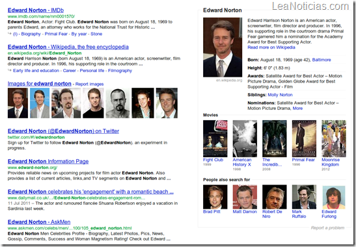Open the Moonrise Kingdom movie poster
Image resolution: width=356 pixels, height=247 pixels.
(x=334, y=138)
